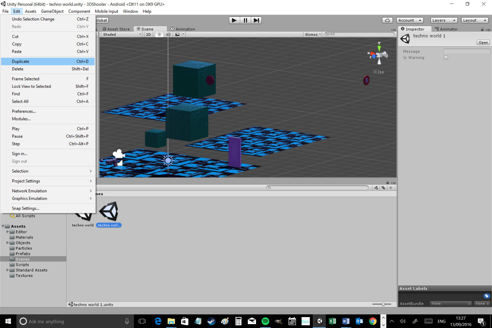This screenshot has width=492, height=328.
Task: Adjust the project icon size slider
Action: coord(383,304)
